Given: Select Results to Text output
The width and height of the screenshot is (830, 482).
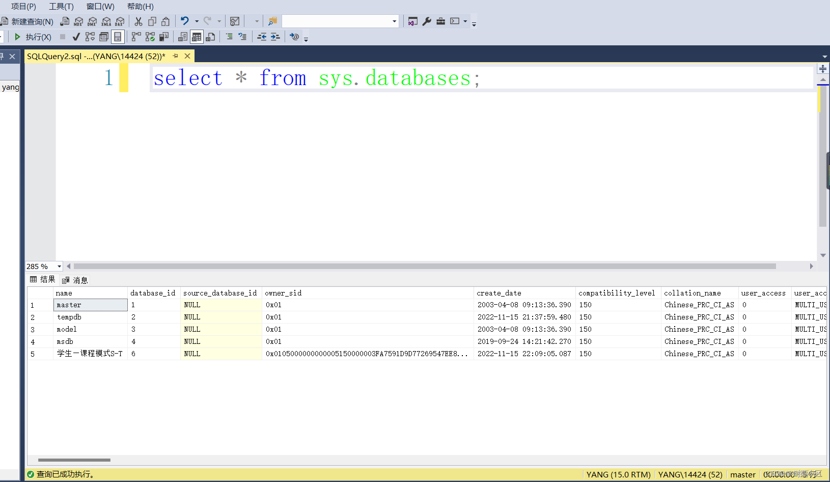Looking at the screenshot, I should [183, 37].
